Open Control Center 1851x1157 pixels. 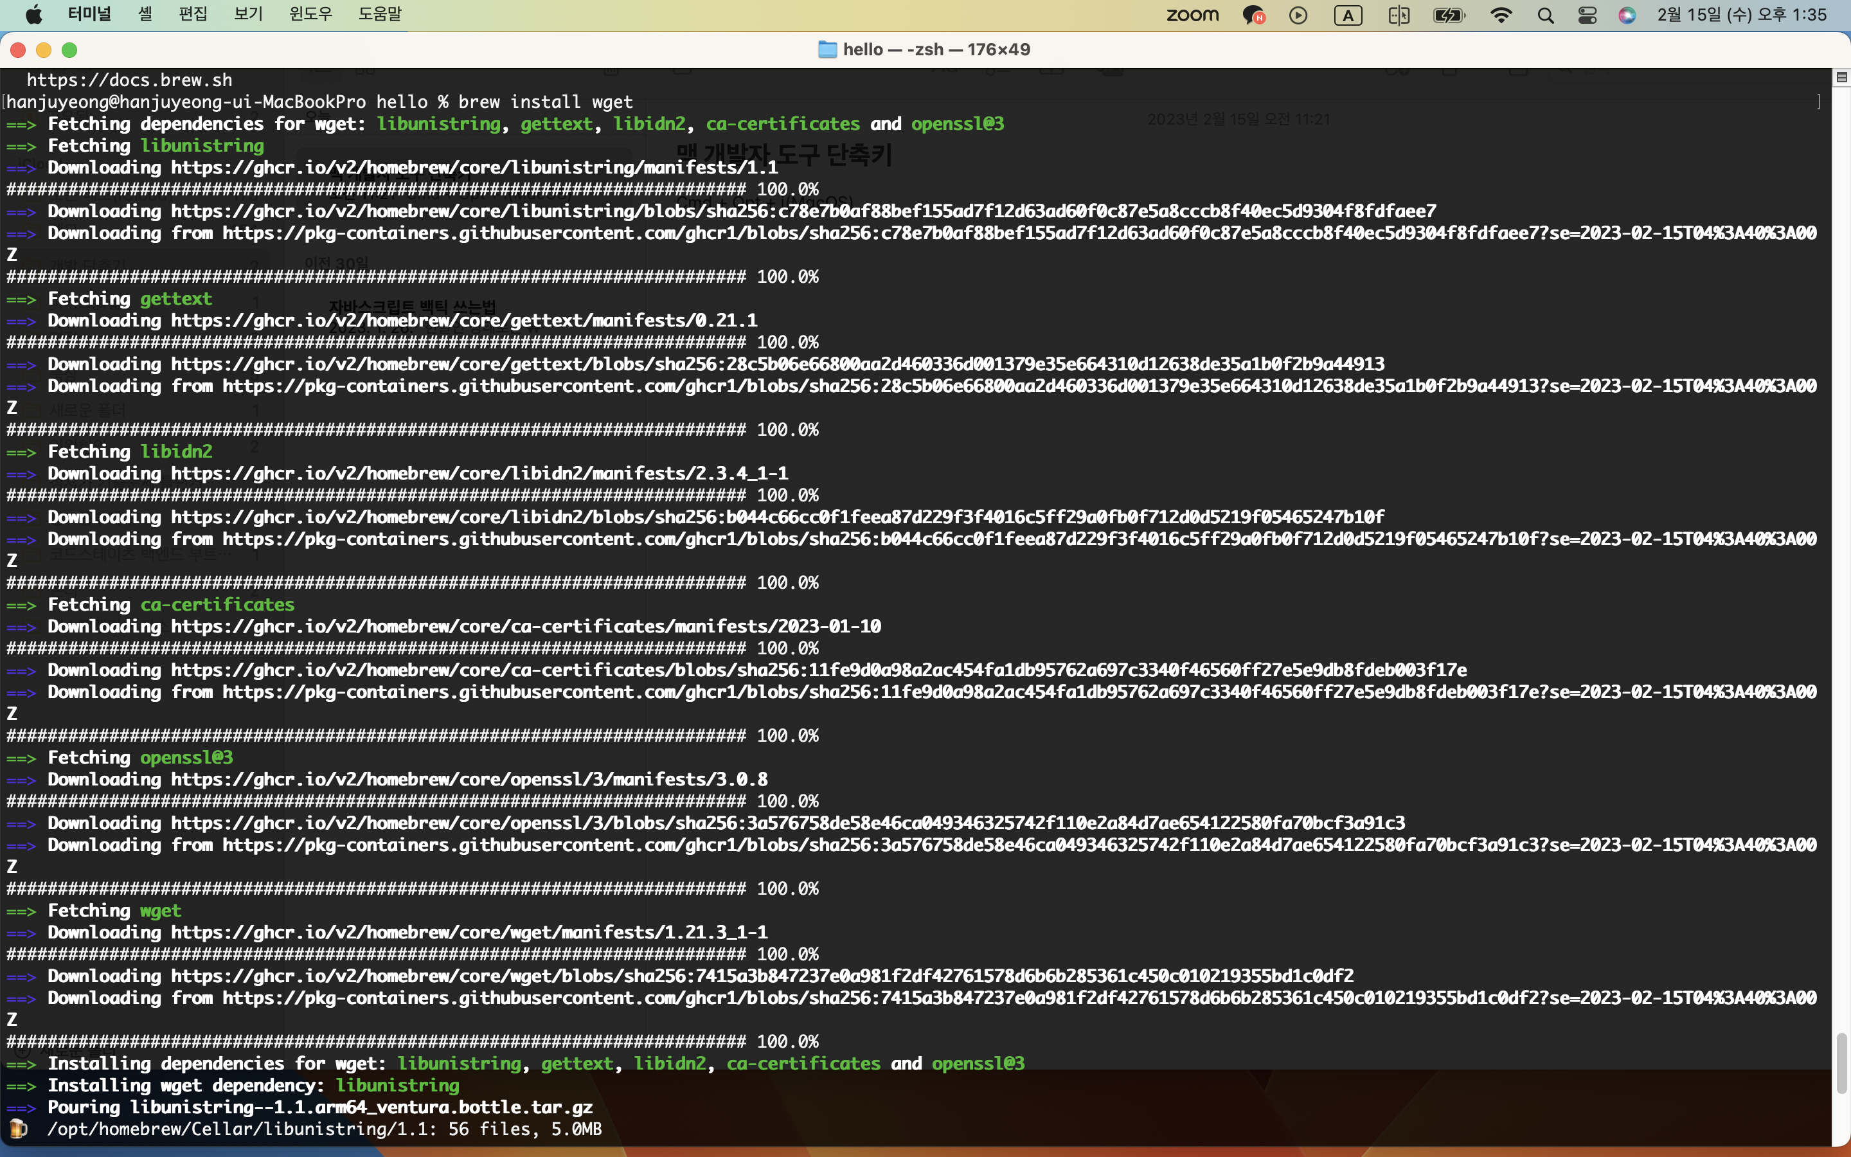pyautogui.click(x=1587, y=15)
